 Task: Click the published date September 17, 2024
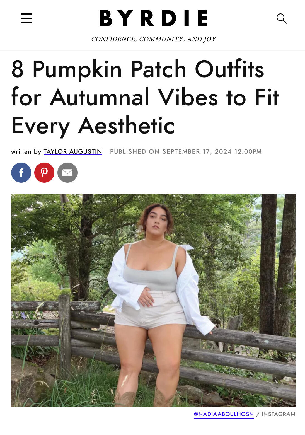(197, 152)
